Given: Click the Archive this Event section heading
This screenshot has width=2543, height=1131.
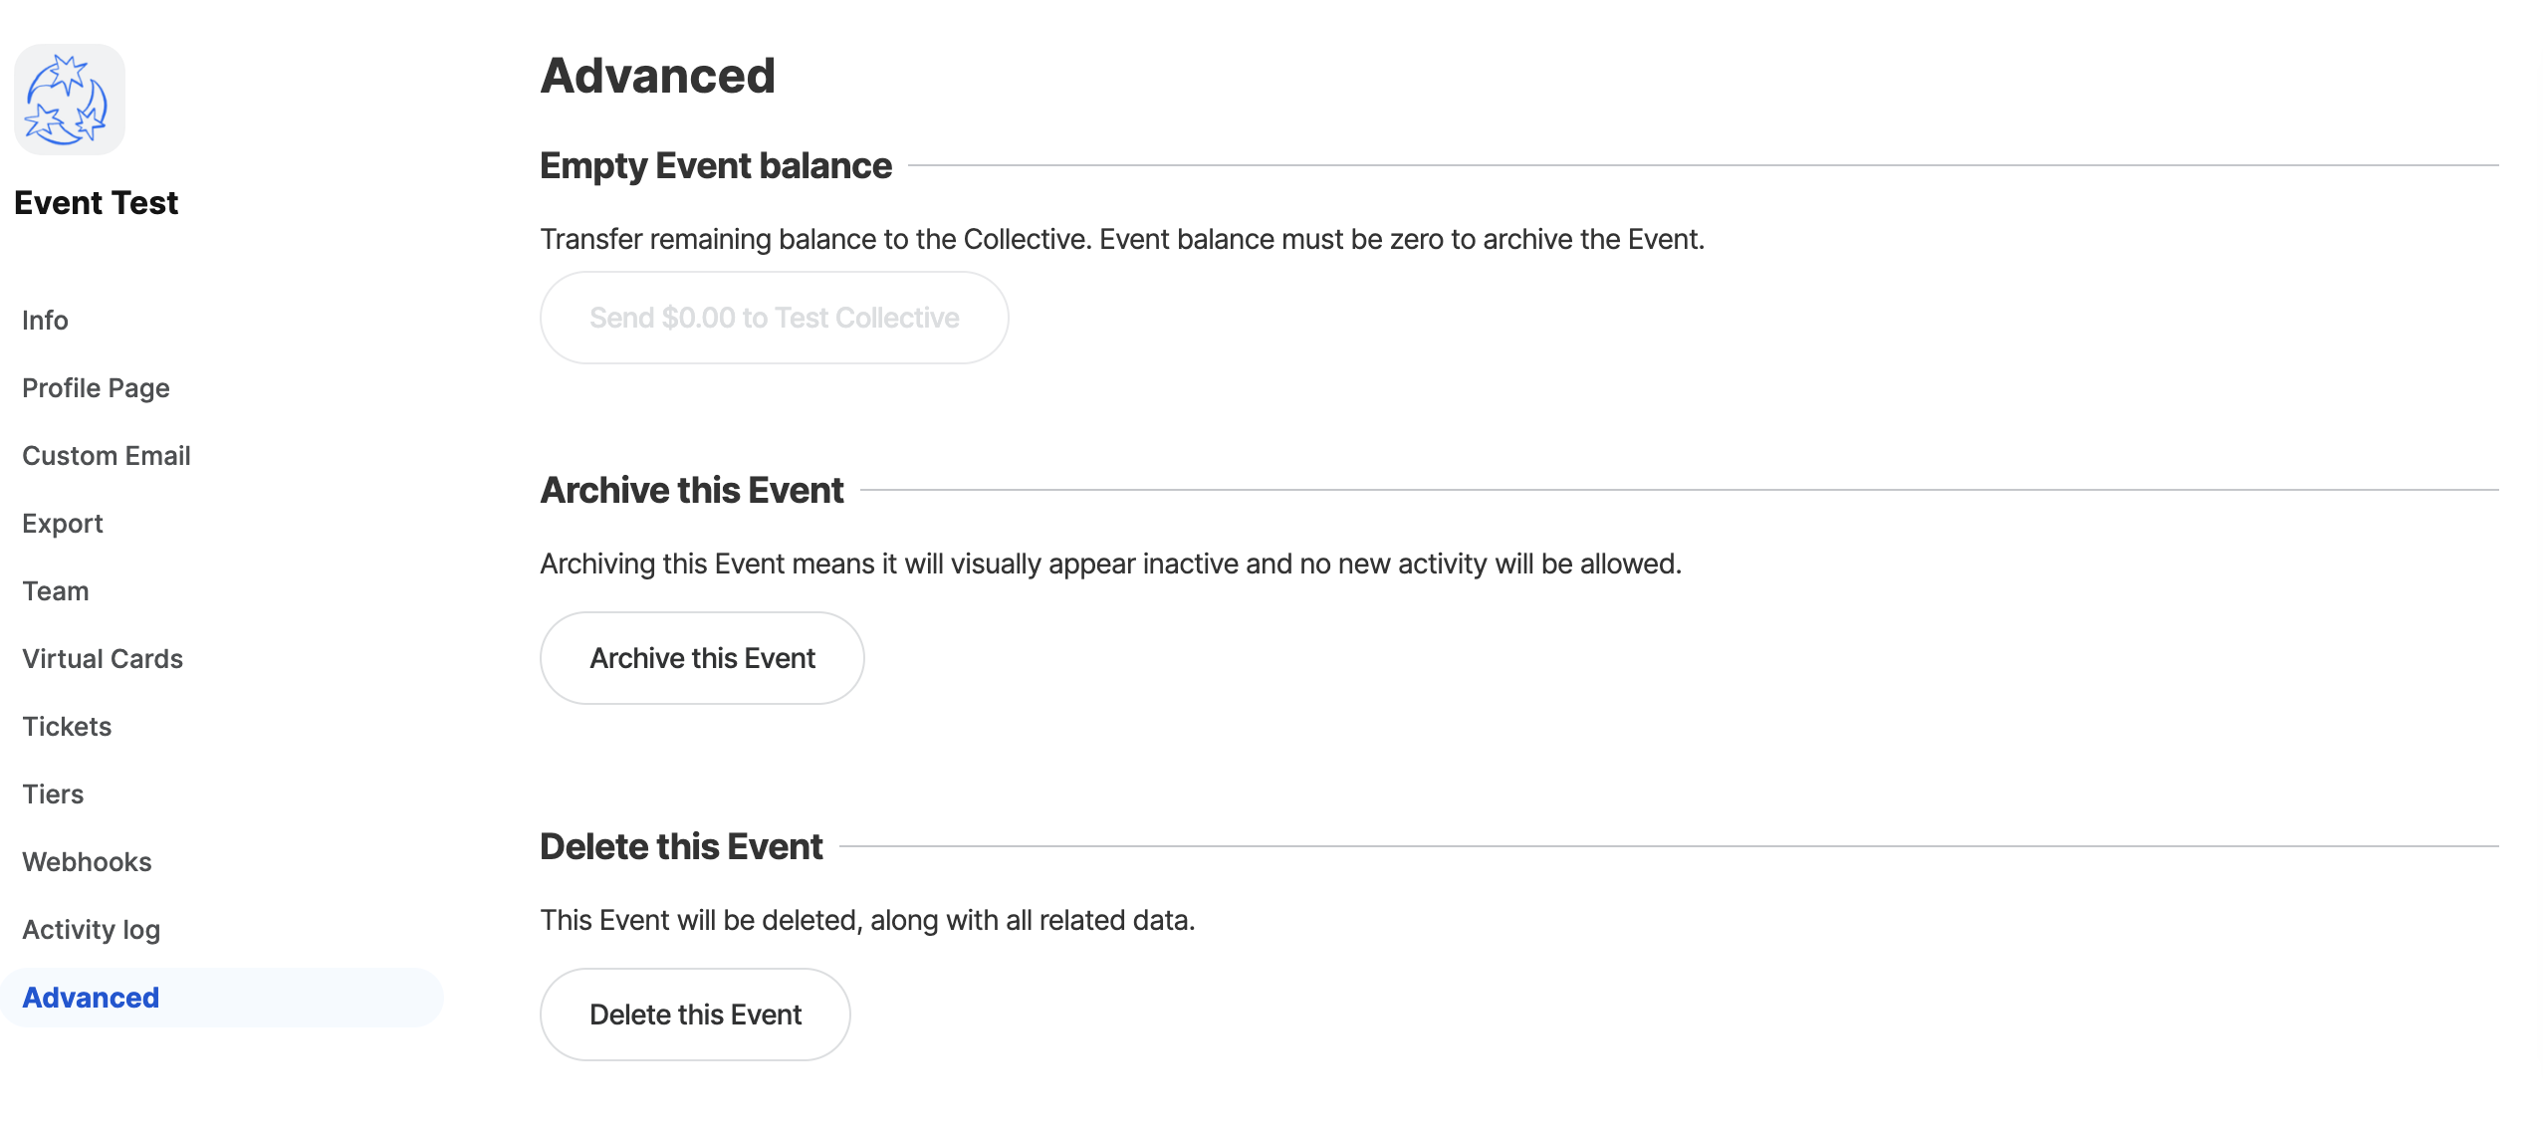Looking at the screenshot, I should pyautogui.click(x=691, y=490).
